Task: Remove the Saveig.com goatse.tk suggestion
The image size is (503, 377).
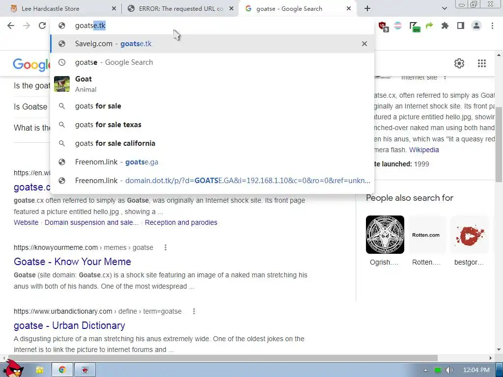Action: point(364,44)
